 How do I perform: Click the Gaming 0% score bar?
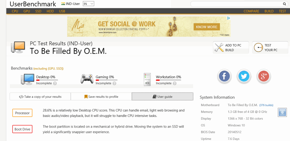coord(106,80)
